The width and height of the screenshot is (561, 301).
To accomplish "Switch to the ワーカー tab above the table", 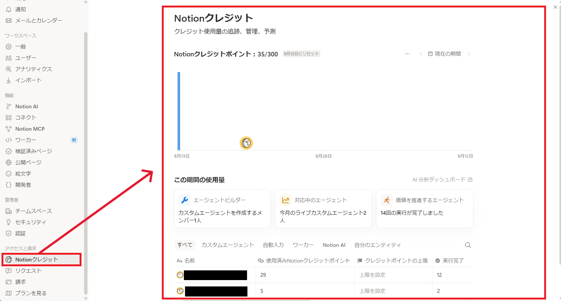I will click(x=303, y=245).
